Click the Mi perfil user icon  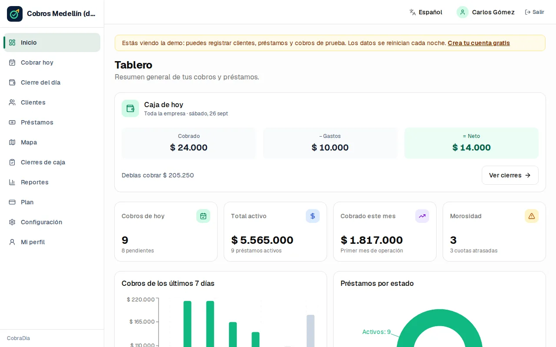(x=12, y=242)
